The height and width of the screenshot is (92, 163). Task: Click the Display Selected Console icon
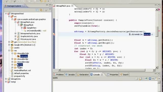pyautogui.click(x=150, y=78)
